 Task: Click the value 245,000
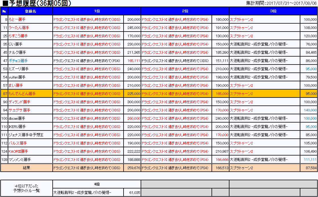(134, 28)
